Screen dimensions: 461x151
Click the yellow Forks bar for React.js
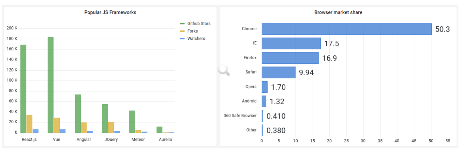[x=29, y=124]
